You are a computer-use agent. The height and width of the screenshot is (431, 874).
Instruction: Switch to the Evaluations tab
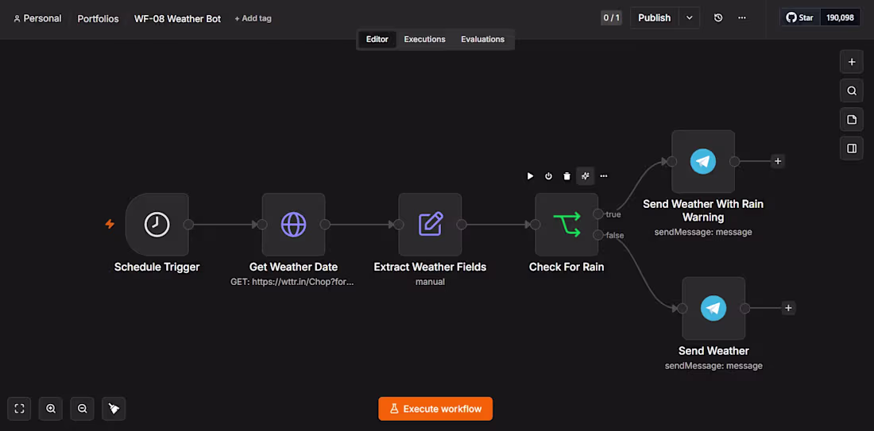483,40
